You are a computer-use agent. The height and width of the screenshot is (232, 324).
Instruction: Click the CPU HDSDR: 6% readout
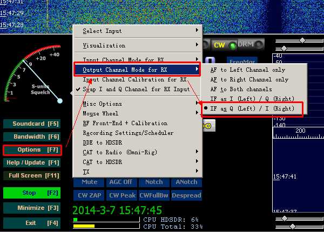click(171, 220)
